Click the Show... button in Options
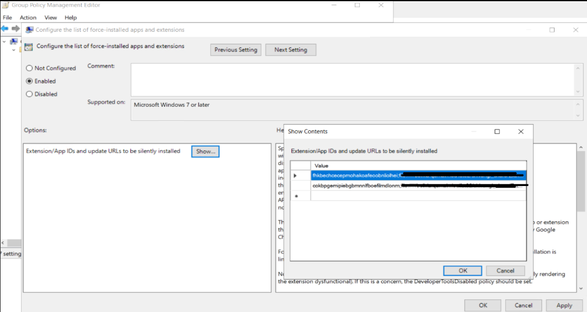This screenshot has width=587, height=312. tap(205, 151)
